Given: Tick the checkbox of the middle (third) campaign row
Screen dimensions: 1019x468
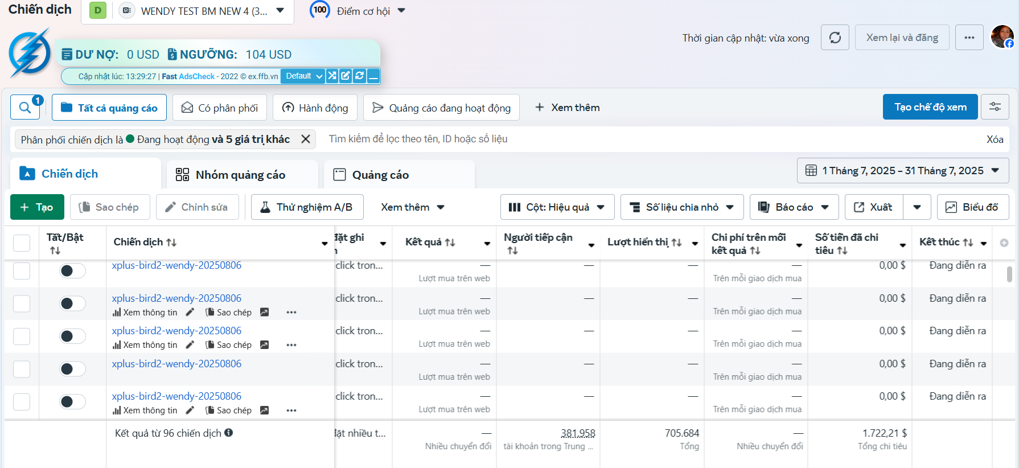Looking at the screenshot, I should click(x=22, y=336).
